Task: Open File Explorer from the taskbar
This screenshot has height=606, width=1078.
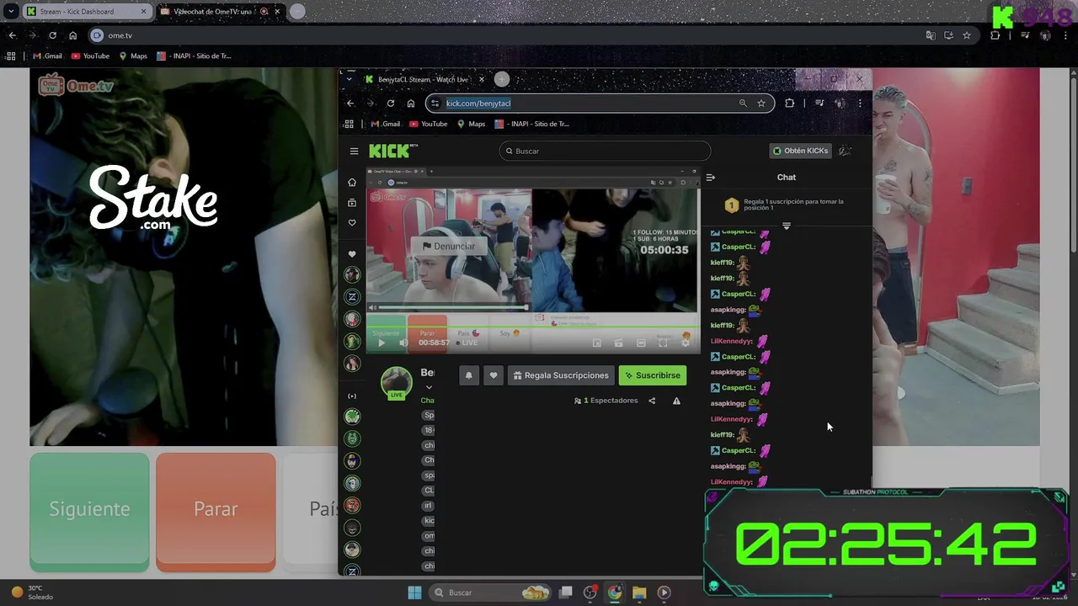Action: point(639,593)
